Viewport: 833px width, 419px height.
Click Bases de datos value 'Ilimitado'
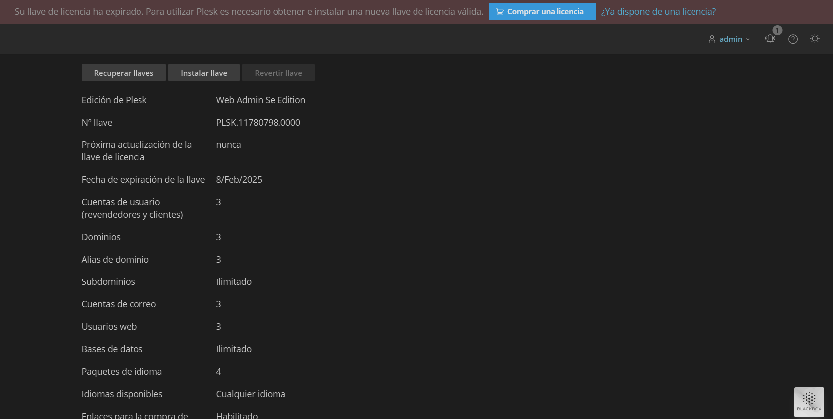tap(234, 349)
